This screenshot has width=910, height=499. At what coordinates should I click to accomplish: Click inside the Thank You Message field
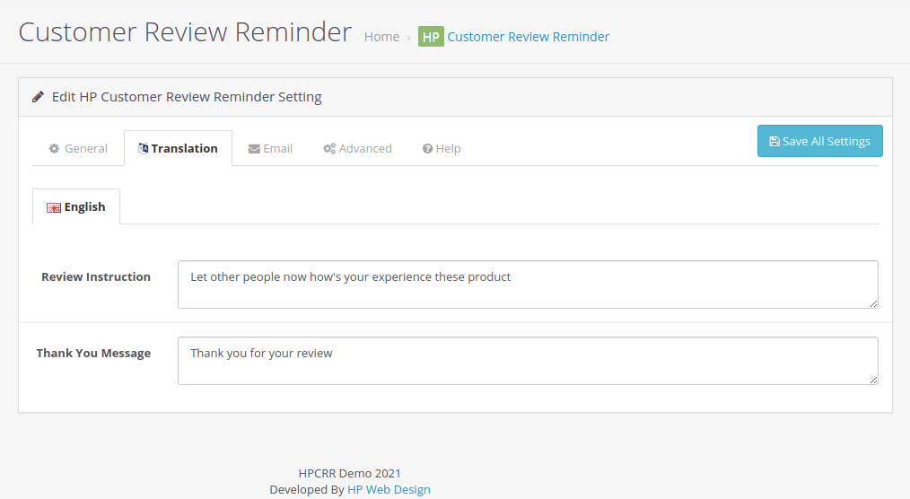527,361
